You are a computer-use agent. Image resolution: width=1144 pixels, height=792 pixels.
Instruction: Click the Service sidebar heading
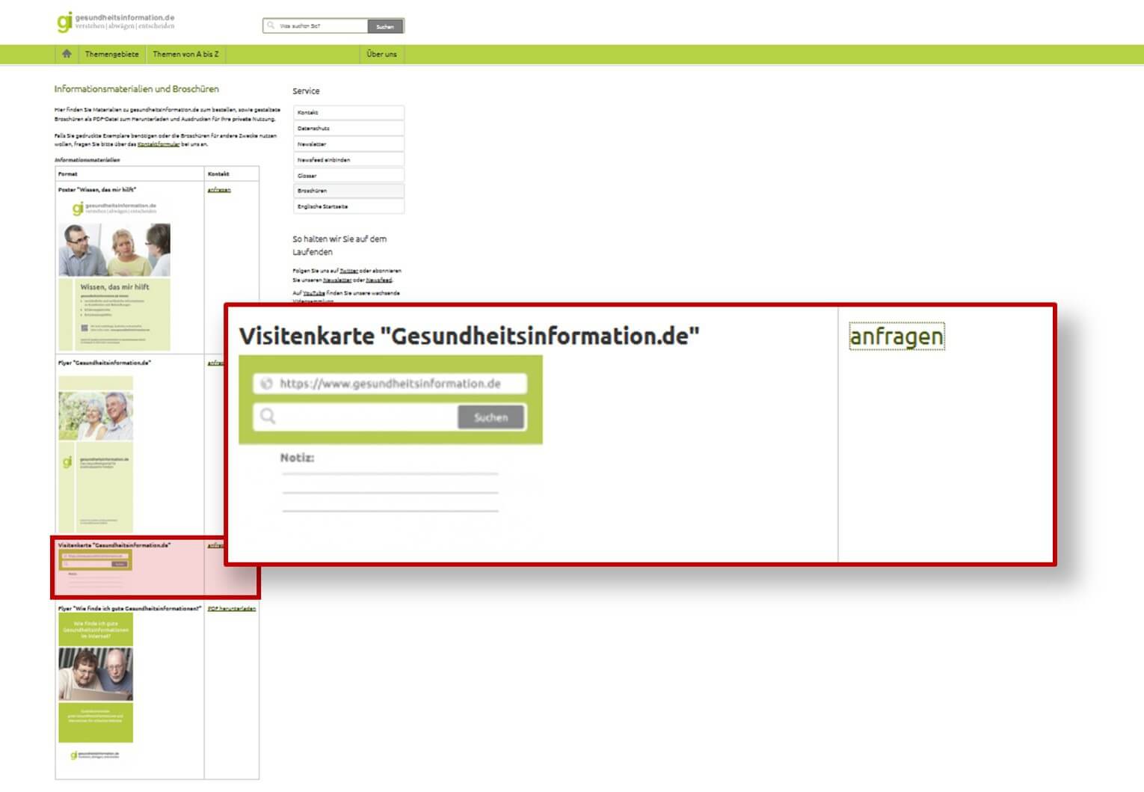point(306,90)
